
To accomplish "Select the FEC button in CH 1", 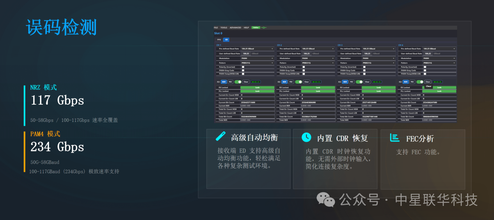I will click(231, 82).
